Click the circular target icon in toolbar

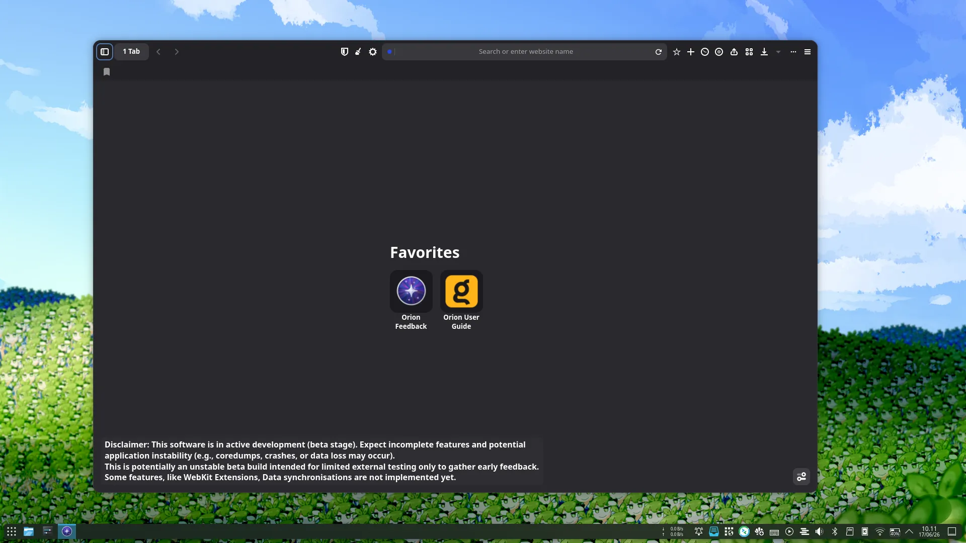(x=719, y=52)
